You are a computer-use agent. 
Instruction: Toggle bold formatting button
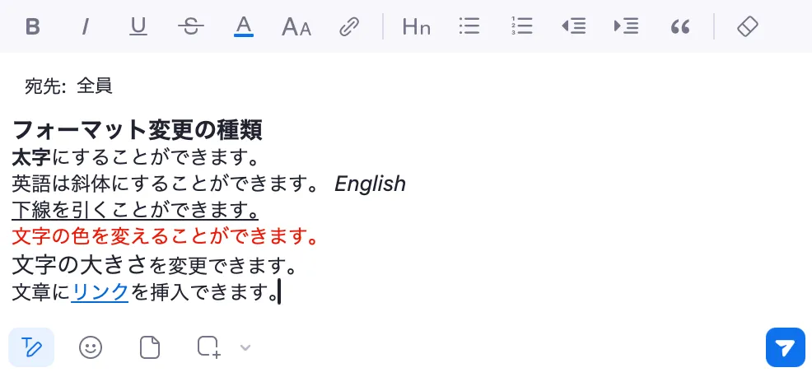[33, 26]
